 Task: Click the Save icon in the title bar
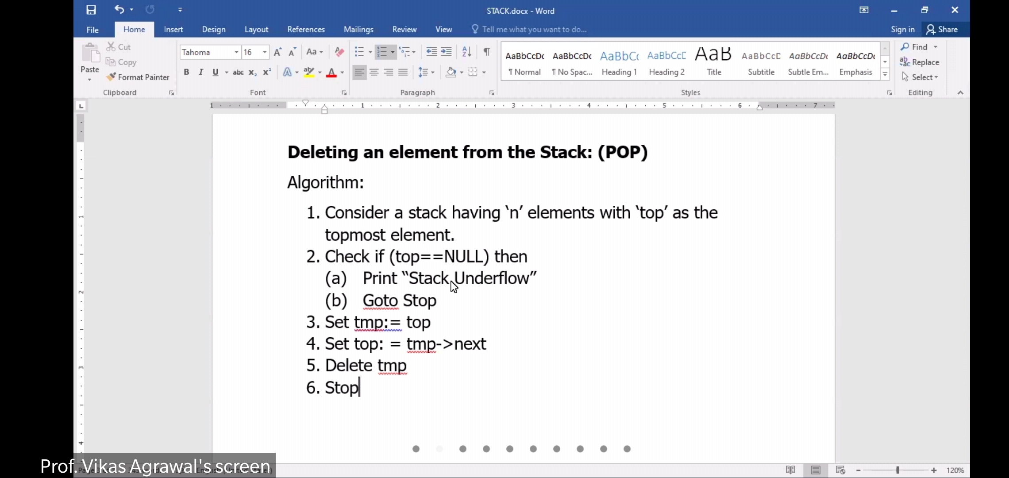[91, 10]
